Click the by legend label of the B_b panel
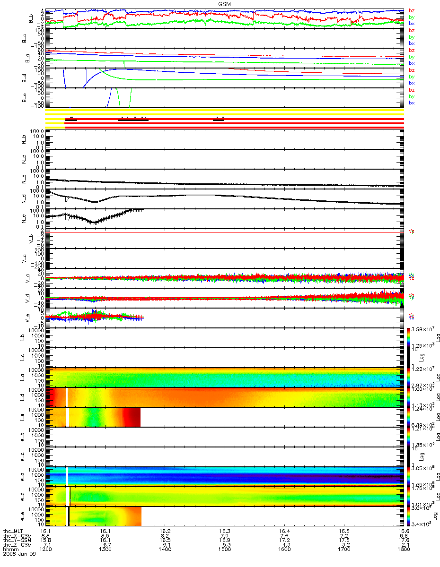440x567 pixels. (x=412, y=17)
